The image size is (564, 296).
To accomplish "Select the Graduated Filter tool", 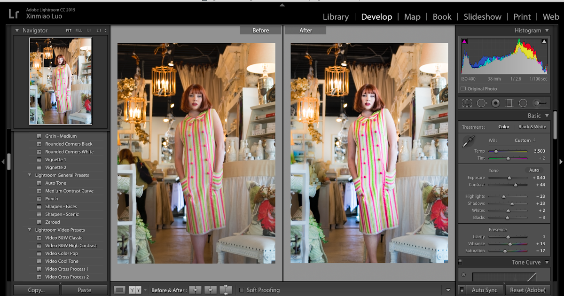I will pos(509,103).
